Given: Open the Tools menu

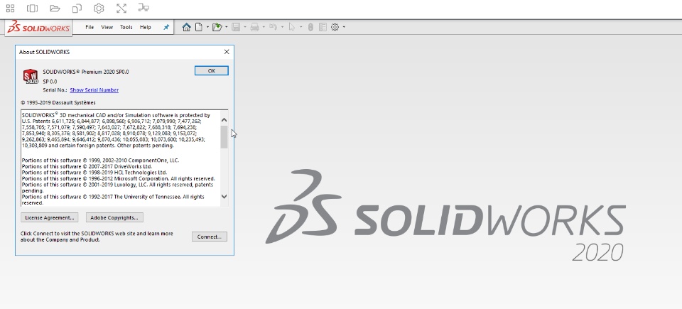Looking at the screenshot, I should click(x=126, y=27).
